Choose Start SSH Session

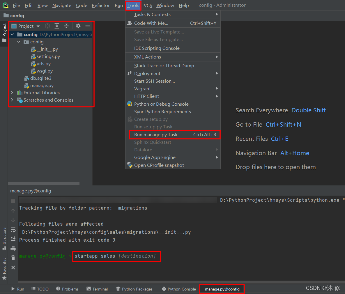[173, 81]
